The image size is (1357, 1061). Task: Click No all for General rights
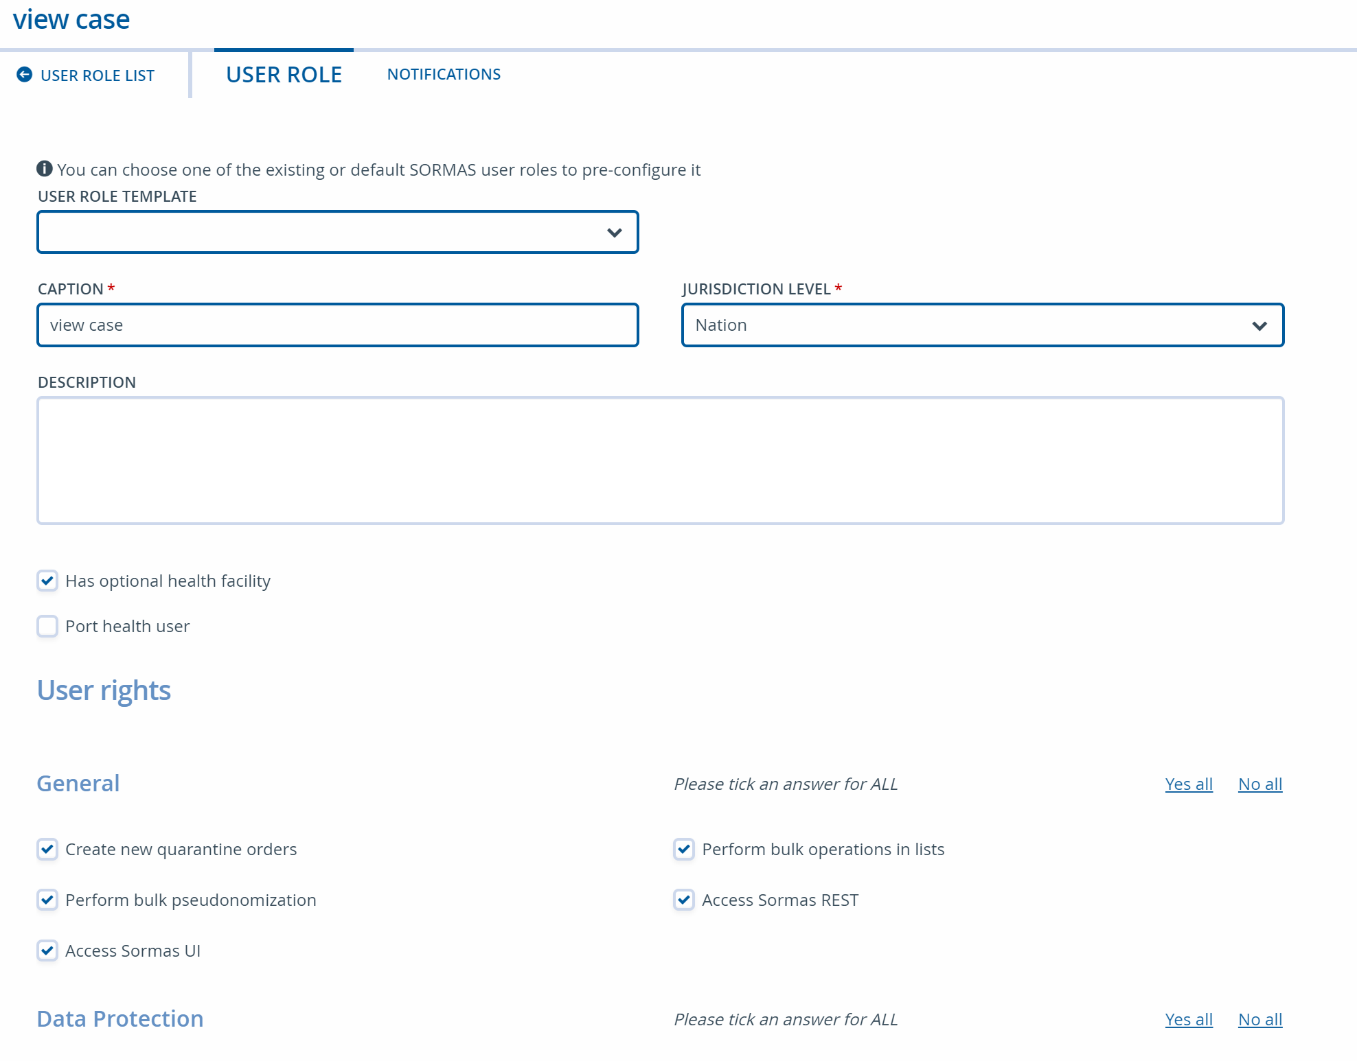pos(1260,784)
